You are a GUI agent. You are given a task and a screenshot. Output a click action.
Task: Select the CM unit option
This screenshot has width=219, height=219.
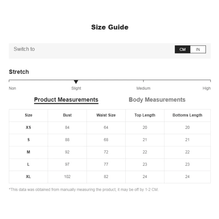[x=183, y=49]
